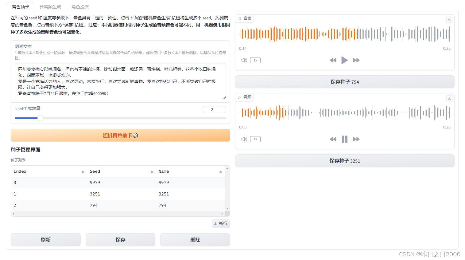
Task: Change 1x playback speed for seed 3251 audio
Action: click(x=255, y=139)
